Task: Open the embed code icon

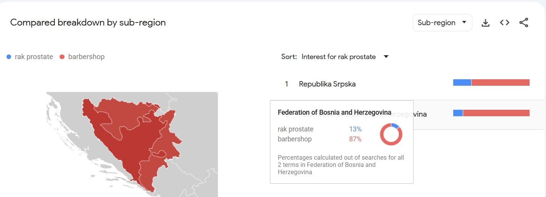Action: point(505,23)
